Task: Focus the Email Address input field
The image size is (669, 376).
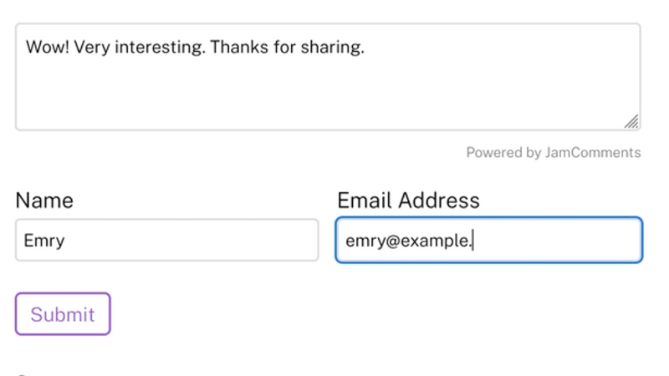Action: (x=488, y=241)
